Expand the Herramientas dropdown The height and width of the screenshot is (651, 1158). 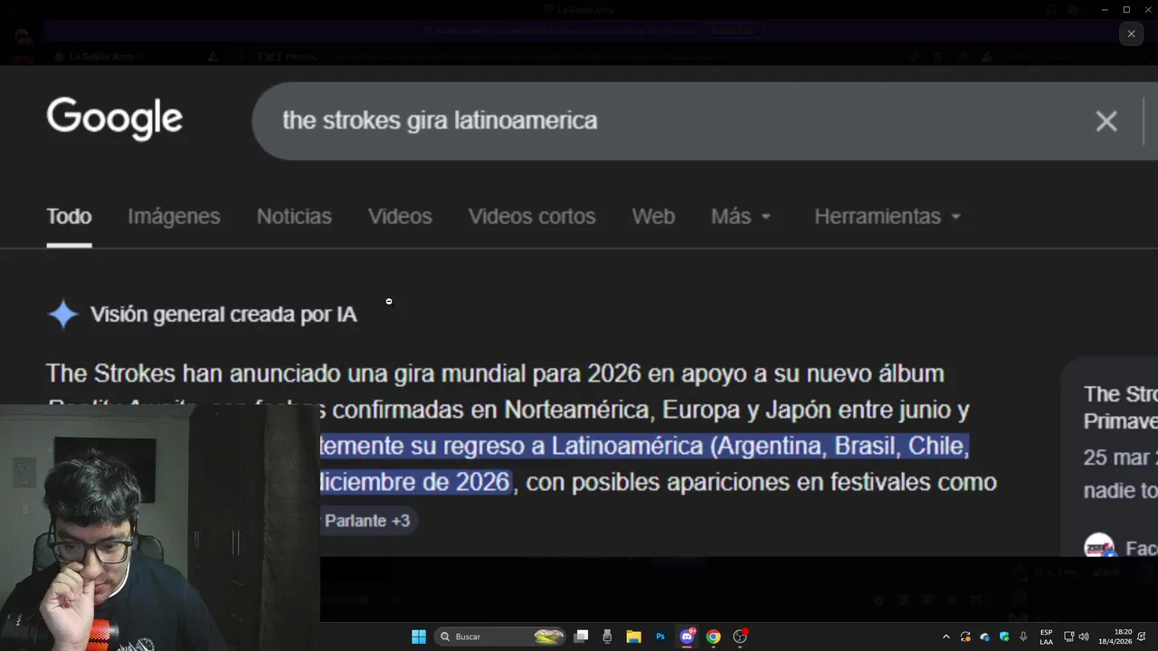click(x=887, y=217)
